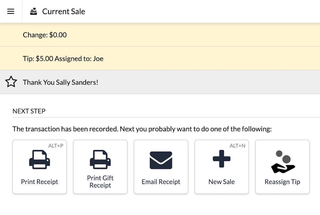Click the Thank You Sally Sanders text
The height and width of the screenshot is (215, 320).
[x=61, y=82]
